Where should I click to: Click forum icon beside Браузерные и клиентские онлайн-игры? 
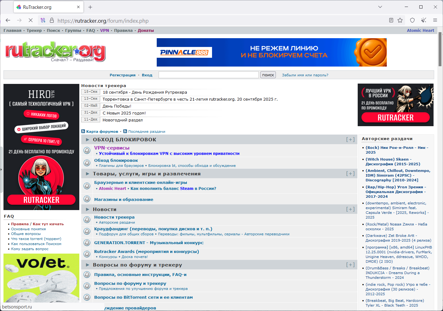(87, 186)
